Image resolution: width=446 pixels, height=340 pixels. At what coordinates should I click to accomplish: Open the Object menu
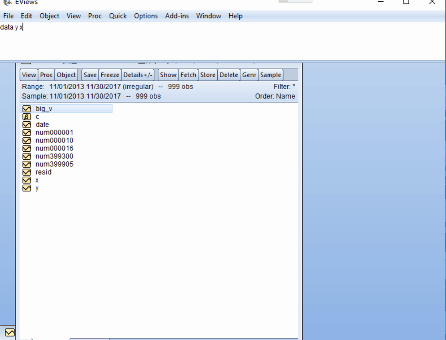[x=49, y=16]
